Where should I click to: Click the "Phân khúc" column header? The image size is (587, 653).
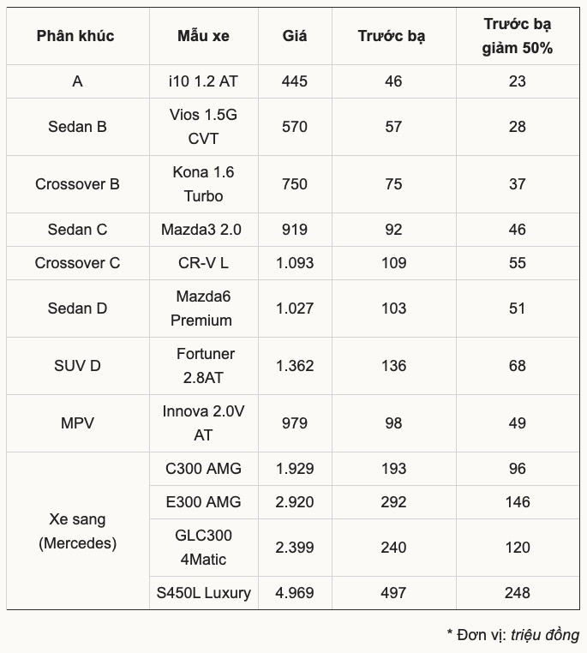(75, 36)
